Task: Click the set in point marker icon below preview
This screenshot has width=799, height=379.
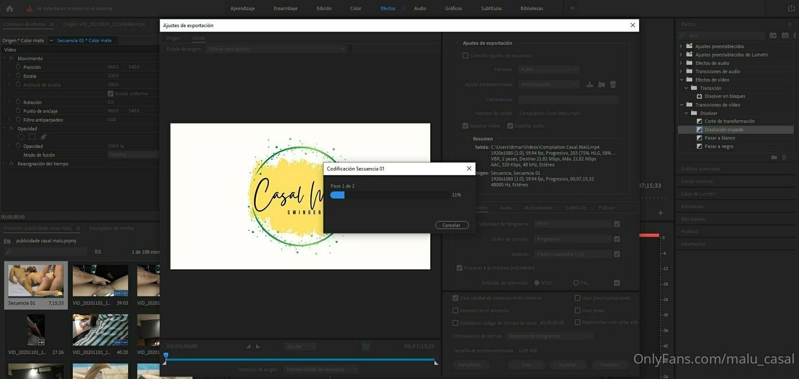Action: pyautogui.click(x=249, y=346)
